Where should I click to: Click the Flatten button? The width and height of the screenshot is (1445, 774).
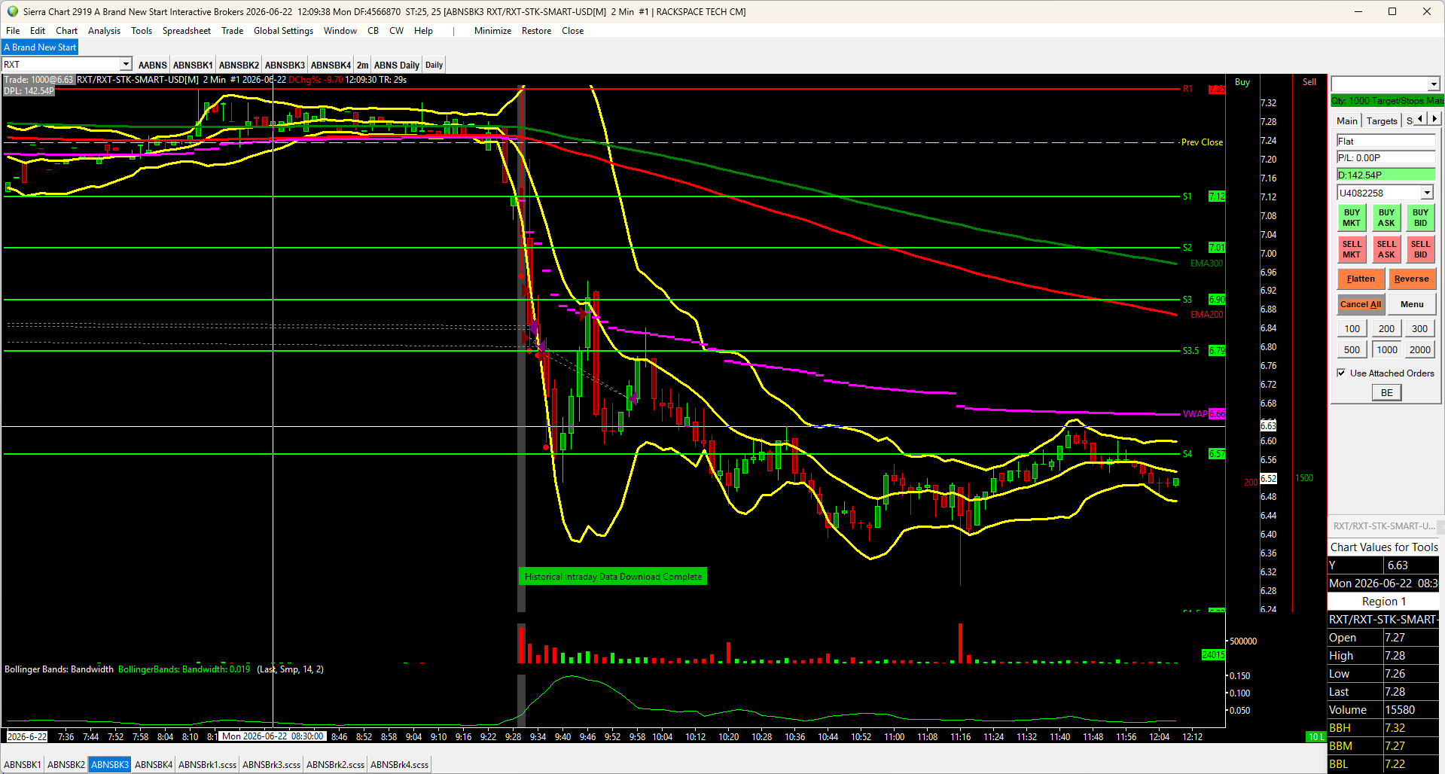pyautogui.click(x=1360, y=279)
